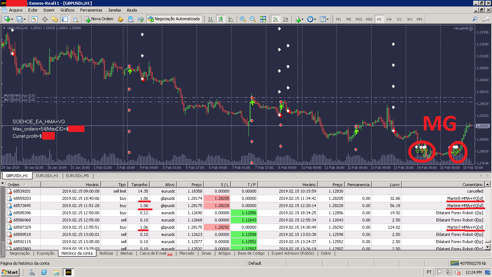Open the File Explorer taskbar icon
Viewport: 492px width, 277px height.
click(x=56, y=272)
